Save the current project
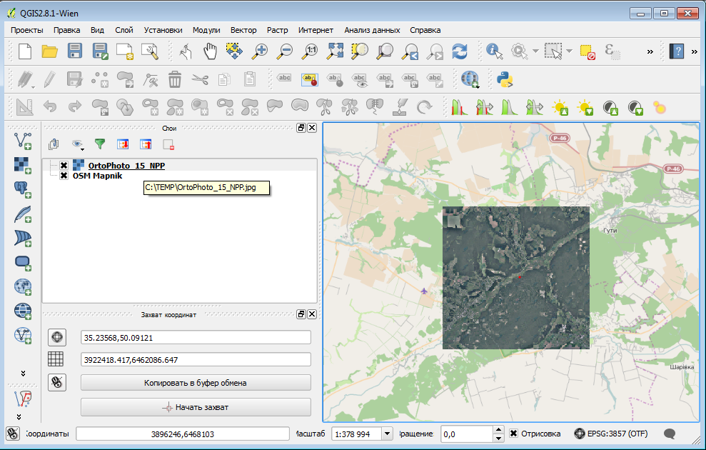This screenshot has height=450, width=706. click(74, 51)
